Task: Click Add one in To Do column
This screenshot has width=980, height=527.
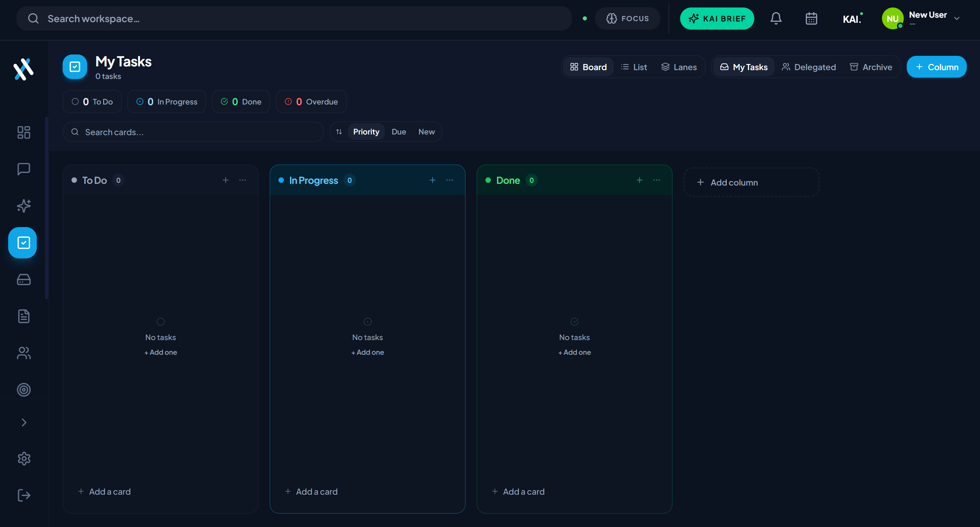Action: pyautogui.click(x=161, y=352)
